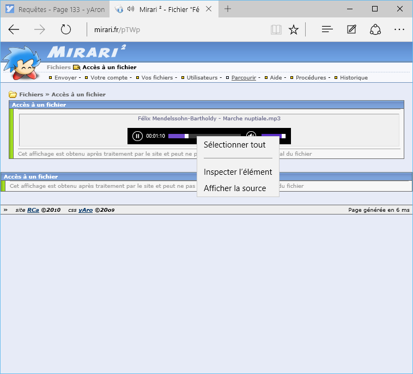413x374 pixels.
Task: Add page to favorites star icon
Action: coord(294,29)
